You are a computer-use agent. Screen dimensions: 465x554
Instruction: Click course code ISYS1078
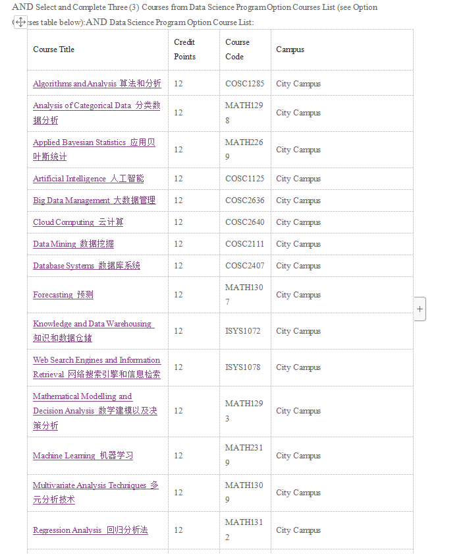click(x=243, y=367)
